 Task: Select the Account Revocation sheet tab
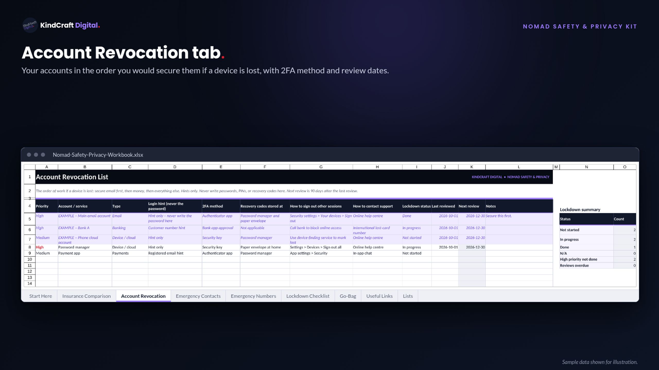tap(143, 296)
